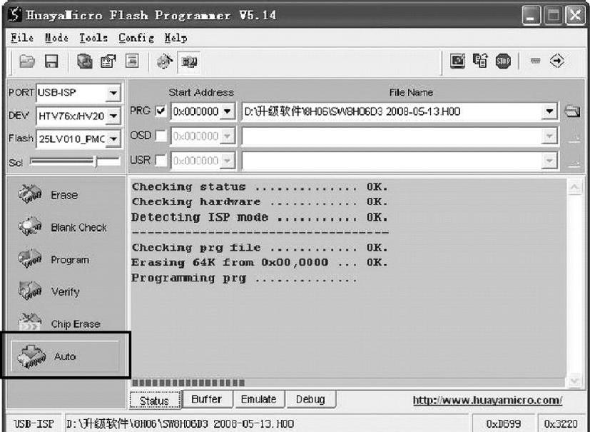The width and height of the screenshot is (590, 432).
Task: Click the round STOP sign toolbar icon
Action: (503, 61)
